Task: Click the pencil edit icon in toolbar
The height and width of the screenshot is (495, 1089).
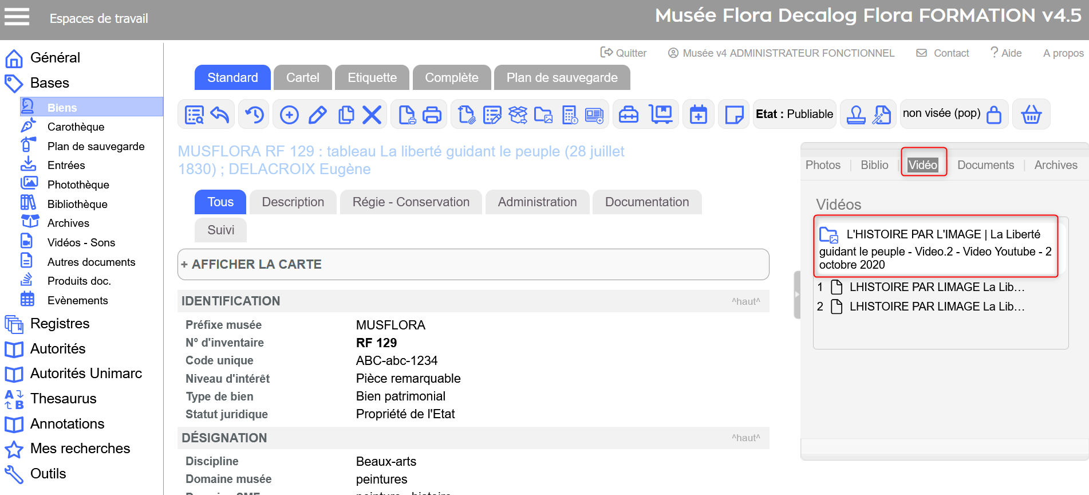Action: point(317,115)
